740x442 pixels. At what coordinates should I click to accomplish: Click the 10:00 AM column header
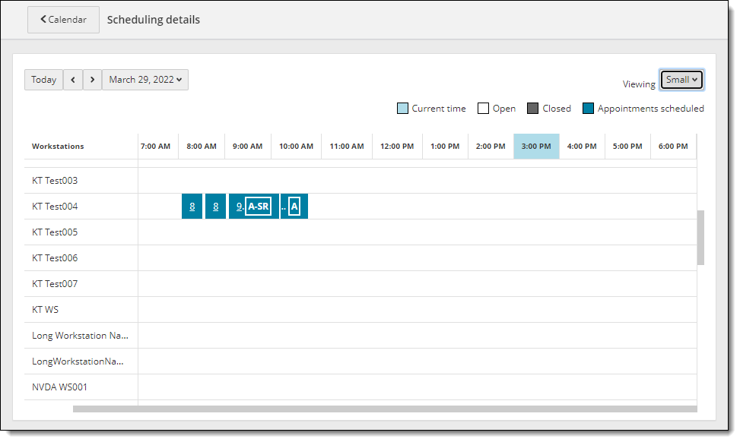(297, 146)
